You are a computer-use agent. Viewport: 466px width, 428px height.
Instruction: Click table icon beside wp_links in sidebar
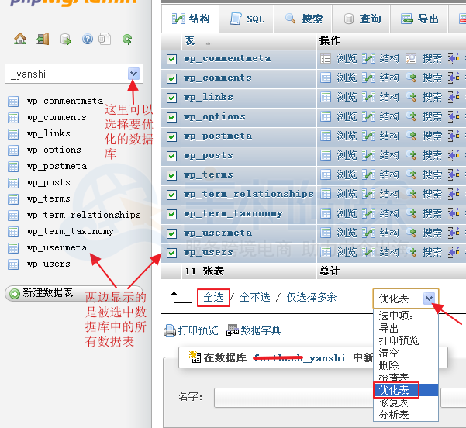[x=13, y=134]
